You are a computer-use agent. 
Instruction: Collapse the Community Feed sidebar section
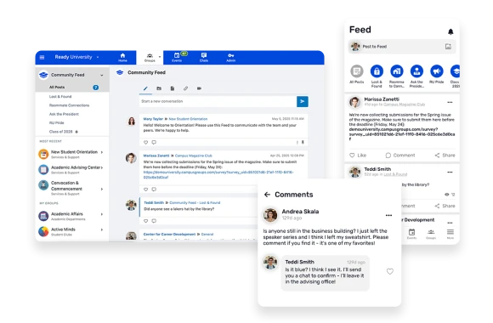(101, 75)
